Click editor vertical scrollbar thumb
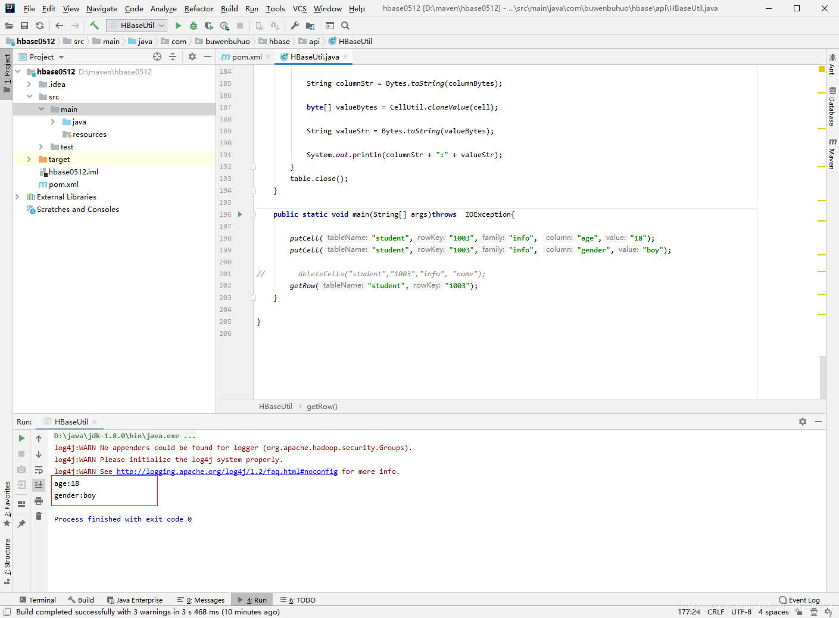Image resolution: width=839 pixels, height=618 pixels. pyautogui.click(x=823, y=377)
